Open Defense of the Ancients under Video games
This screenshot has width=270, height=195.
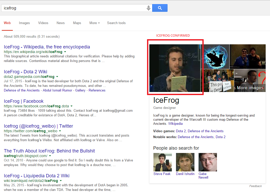(206, 131)
